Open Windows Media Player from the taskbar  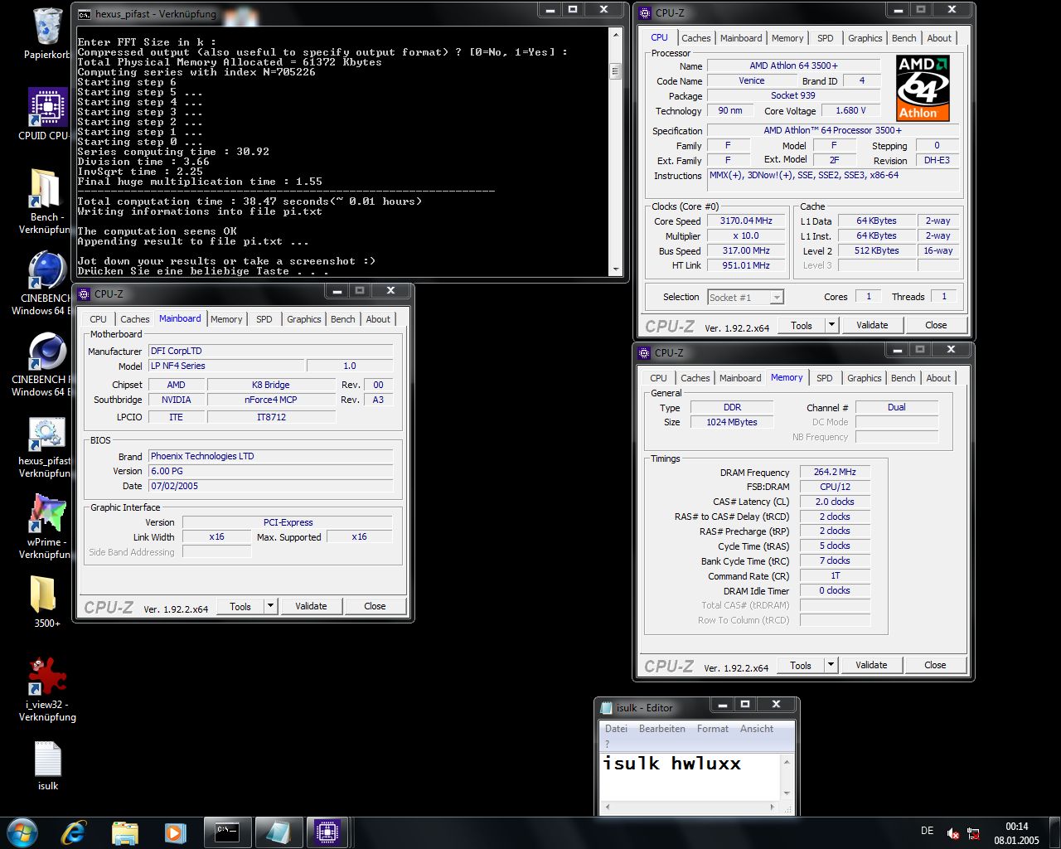[175, 832]
